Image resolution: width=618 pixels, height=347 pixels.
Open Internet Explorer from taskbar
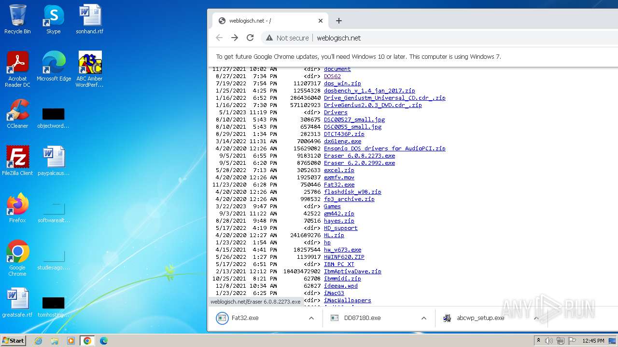38,341
